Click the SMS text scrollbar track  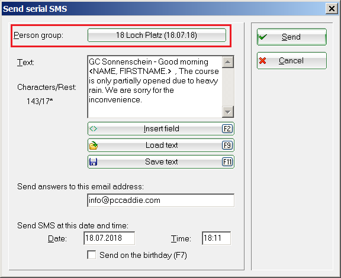click(x=228, y=87)
